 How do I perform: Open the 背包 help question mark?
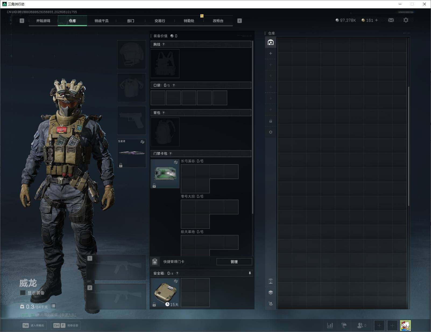tap(164, 113)
